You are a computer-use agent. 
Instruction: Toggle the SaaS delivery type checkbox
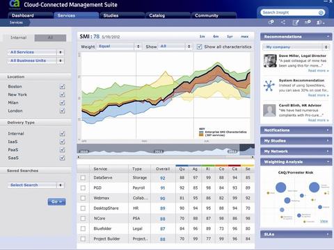[x=62, y=158]
